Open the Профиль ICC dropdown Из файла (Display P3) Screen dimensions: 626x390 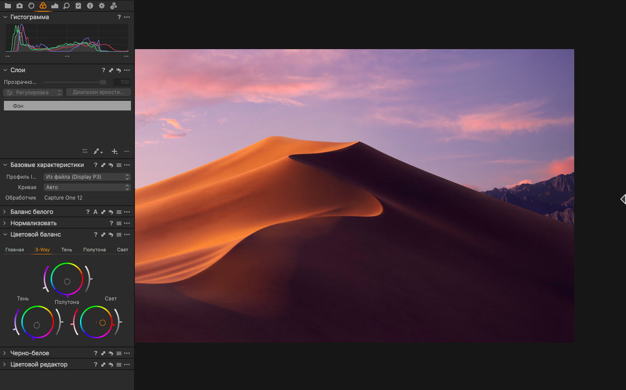[87, 177]
